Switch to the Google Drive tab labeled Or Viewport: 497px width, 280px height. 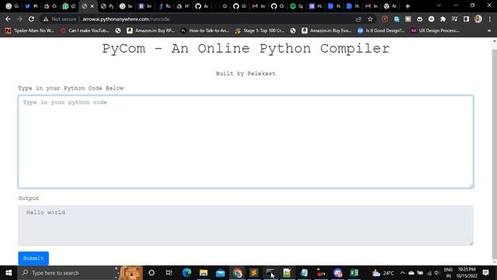click(50, 6)
